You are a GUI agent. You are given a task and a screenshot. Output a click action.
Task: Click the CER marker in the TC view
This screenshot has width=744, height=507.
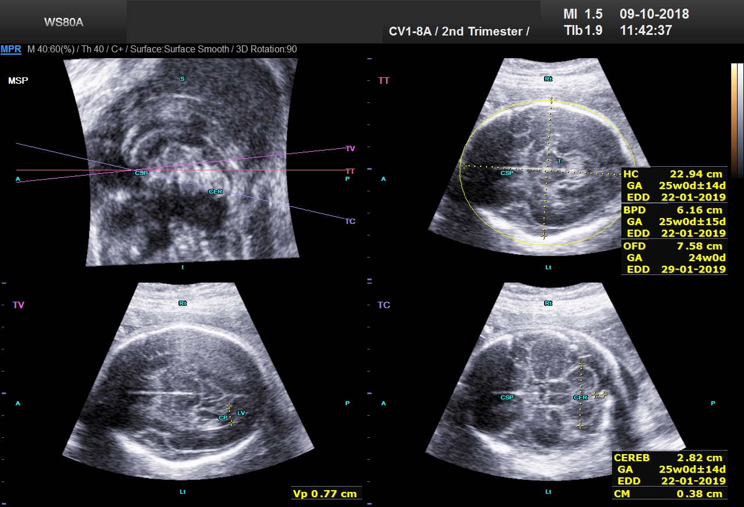coord(580,398)
